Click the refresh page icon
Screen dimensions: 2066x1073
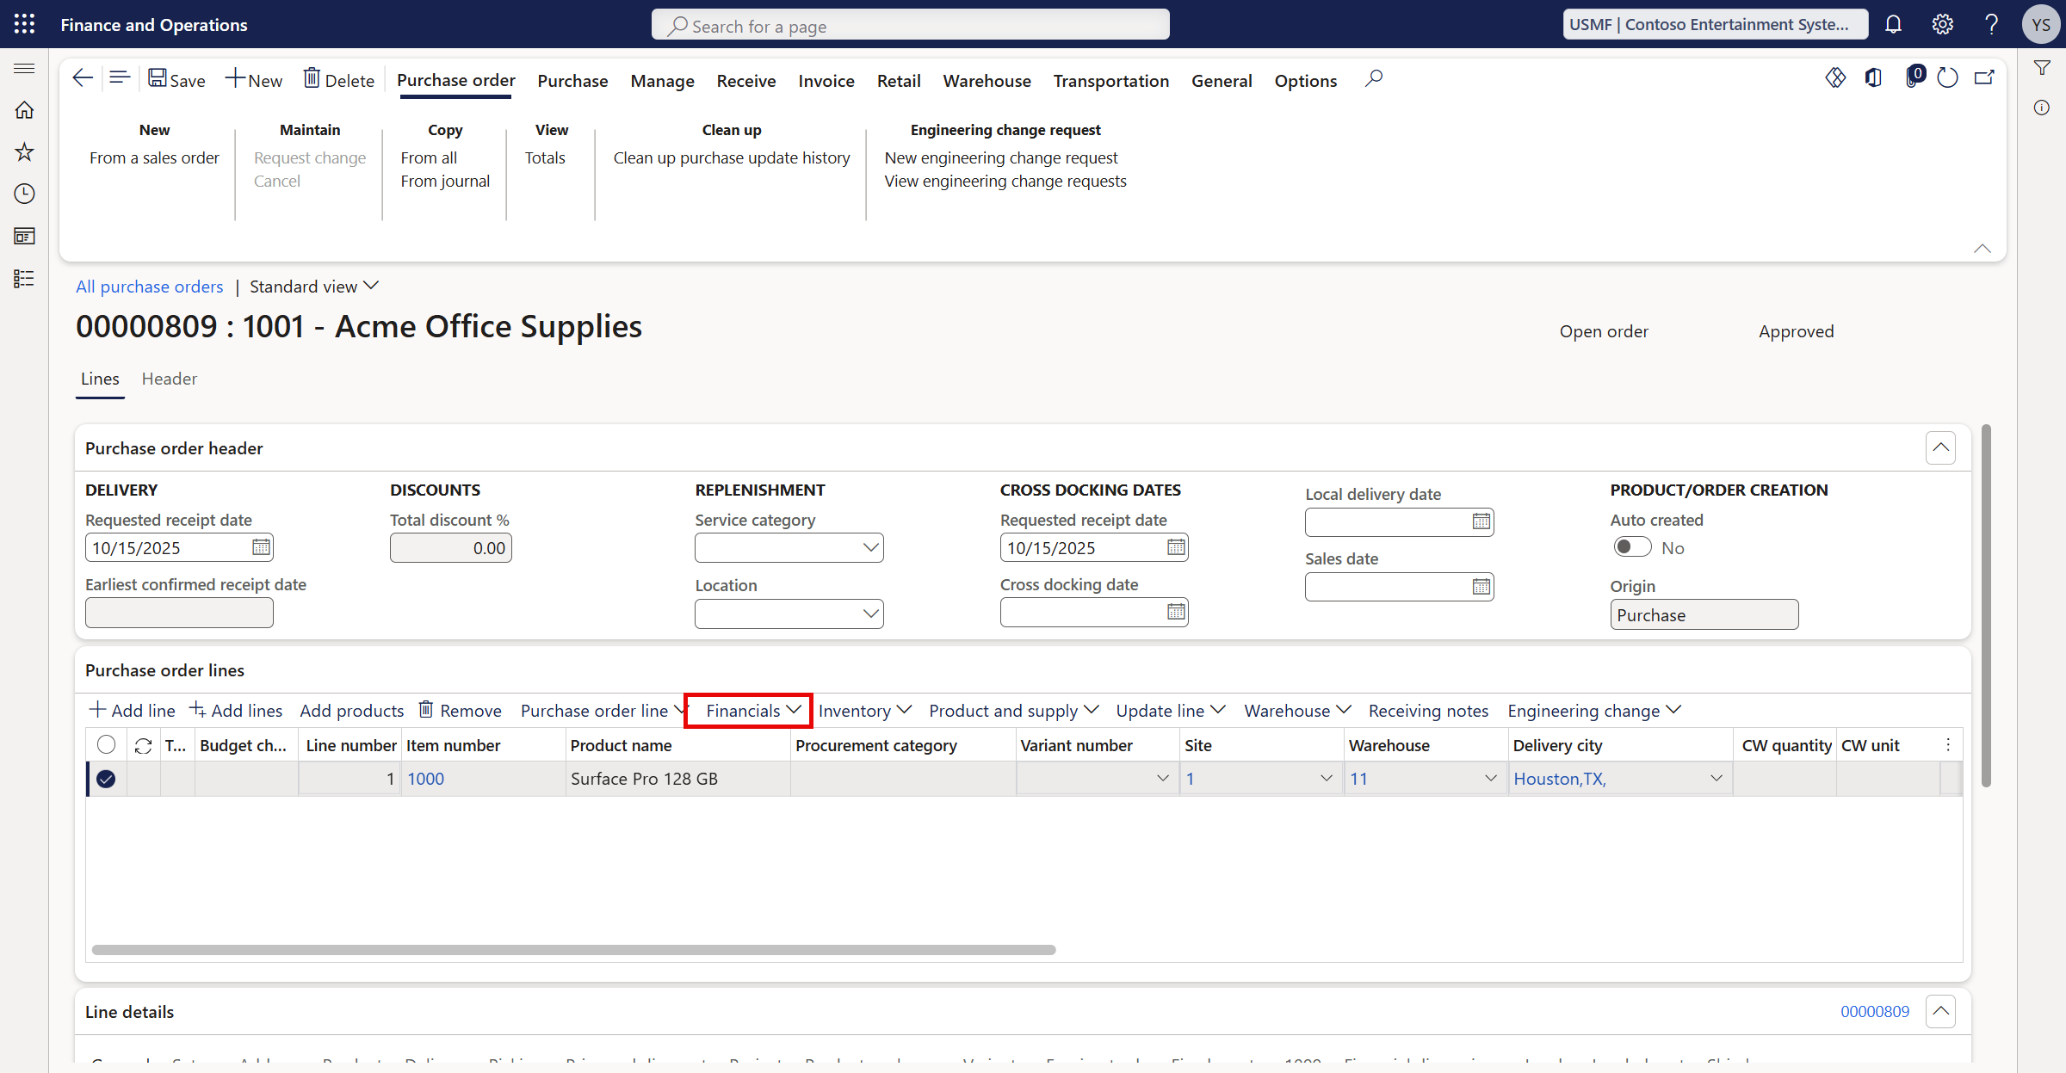(x=1947, y=78)
